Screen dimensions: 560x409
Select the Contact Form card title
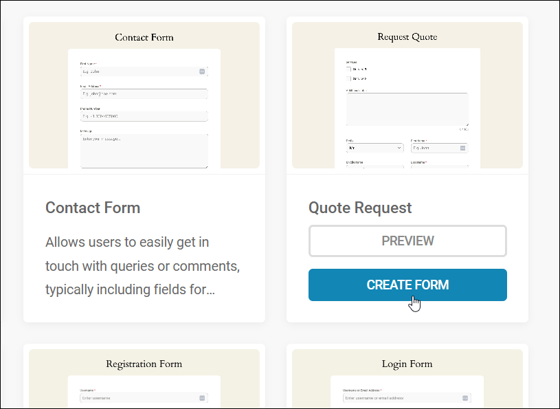pyautogui.click(x=93, y=208)
